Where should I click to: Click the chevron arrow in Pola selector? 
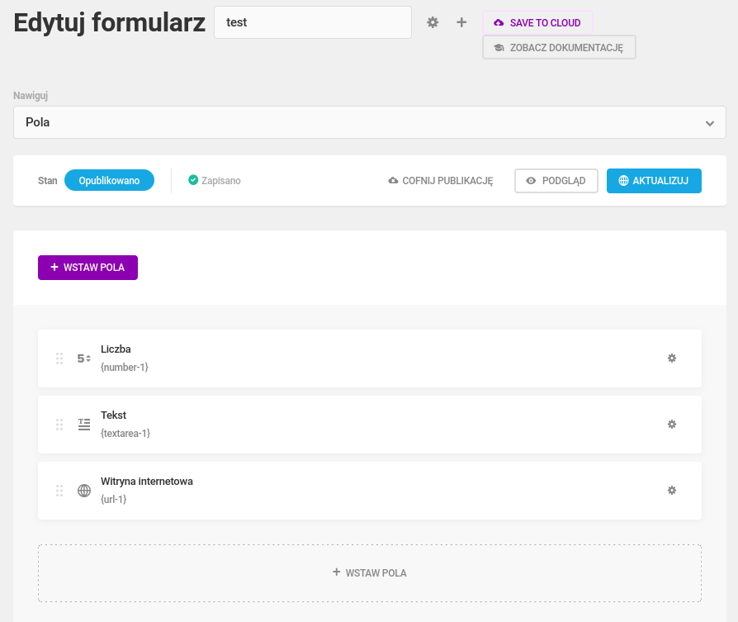click(x=710, y=123)
